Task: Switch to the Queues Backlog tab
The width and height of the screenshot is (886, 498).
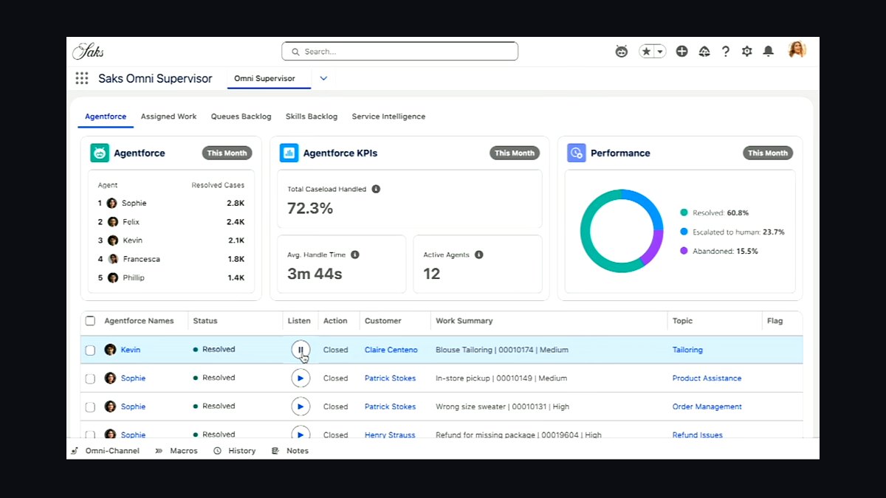Action: click(x=241, y=117)
